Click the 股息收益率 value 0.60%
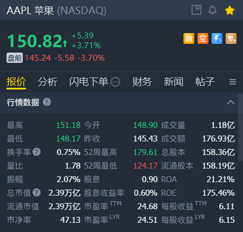243x232 pixels. coord(146,193)
